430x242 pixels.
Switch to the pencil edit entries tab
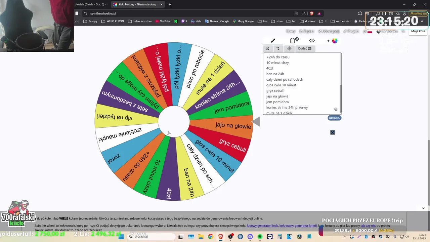tap(273, 41)
